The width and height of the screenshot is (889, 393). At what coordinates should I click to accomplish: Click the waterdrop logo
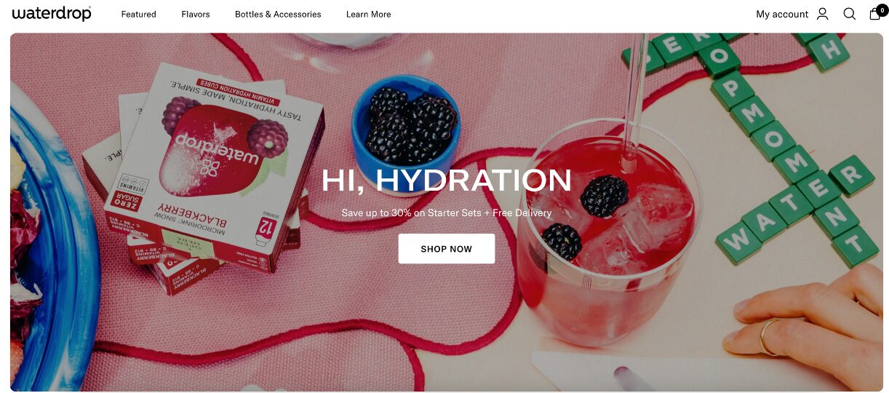tap(52, 14)
